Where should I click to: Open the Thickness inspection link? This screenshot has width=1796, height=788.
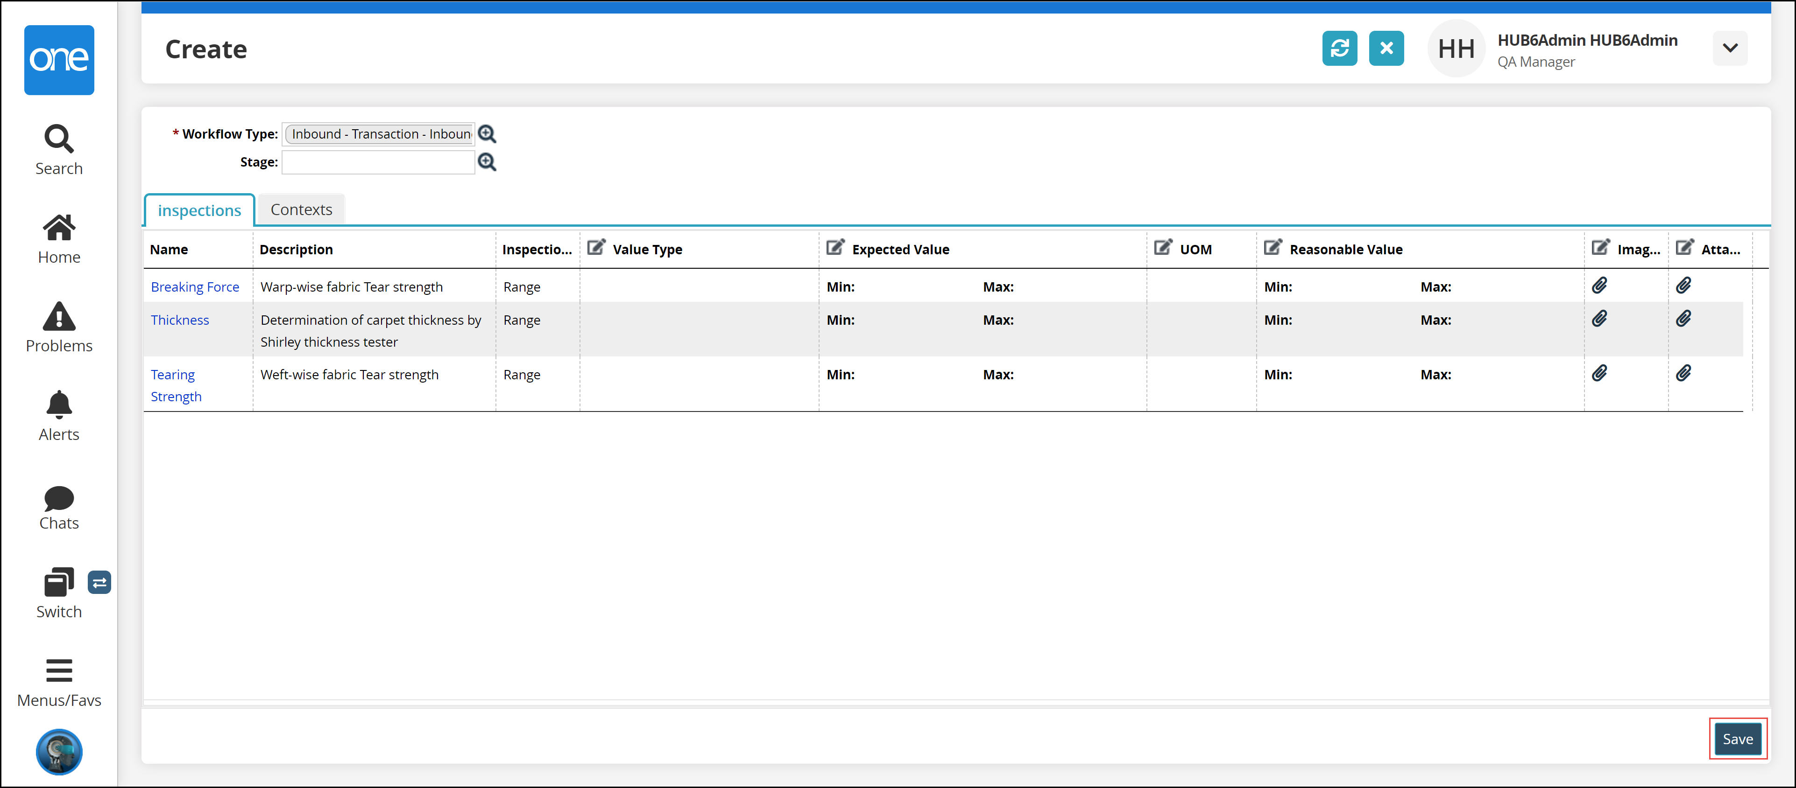pos(179,320)
